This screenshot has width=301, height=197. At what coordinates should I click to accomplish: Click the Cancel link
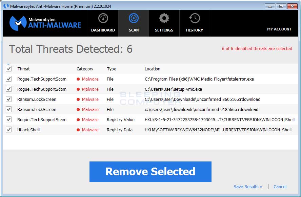point(280,187)
